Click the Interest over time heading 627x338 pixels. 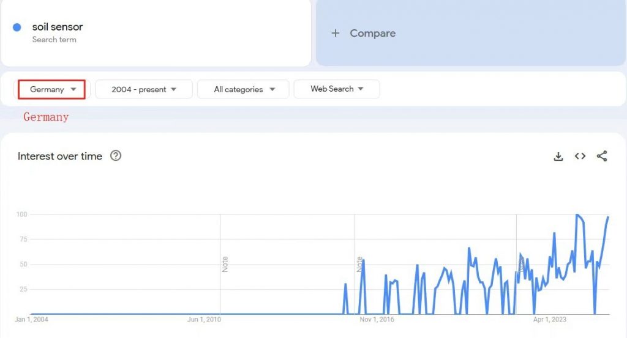coord(60,156)
